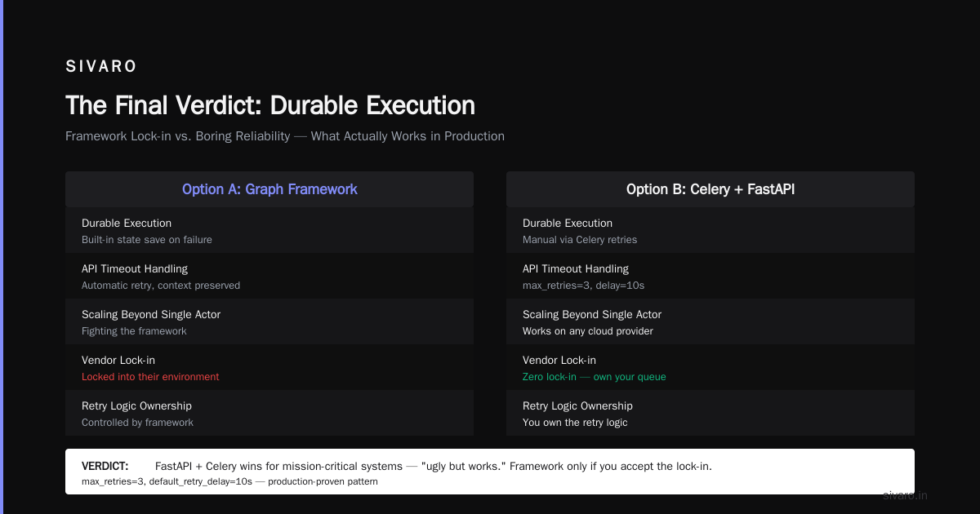This screenshot has width=980, height=514.
Task: Click green 'Zero lock-in — own your queue'
Action: [x=595, y=377]
